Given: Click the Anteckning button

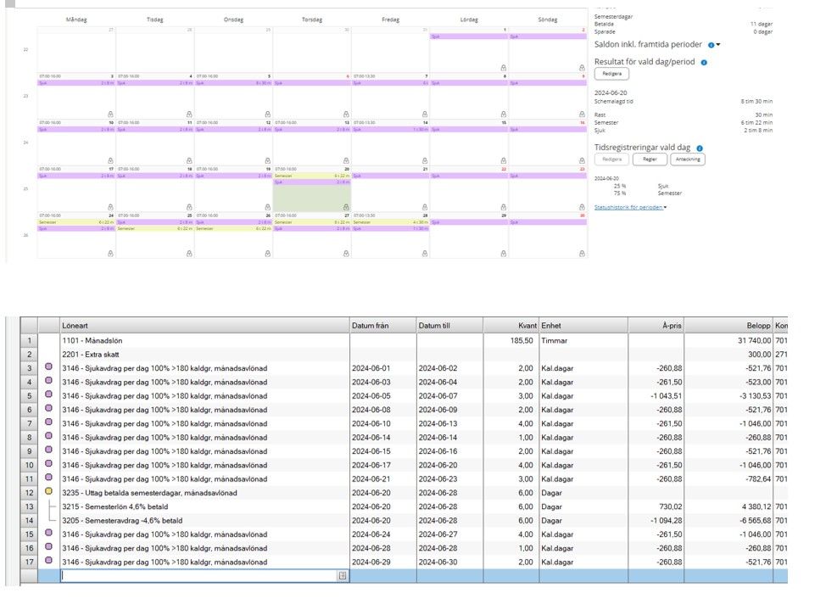Looking at the screenshot, I should tap(687, 159).
